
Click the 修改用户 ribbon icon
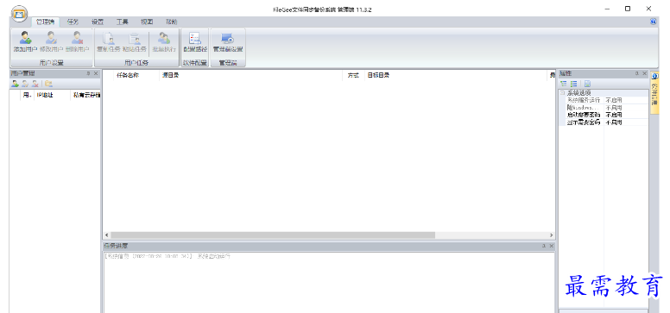[x=51, y=42]
